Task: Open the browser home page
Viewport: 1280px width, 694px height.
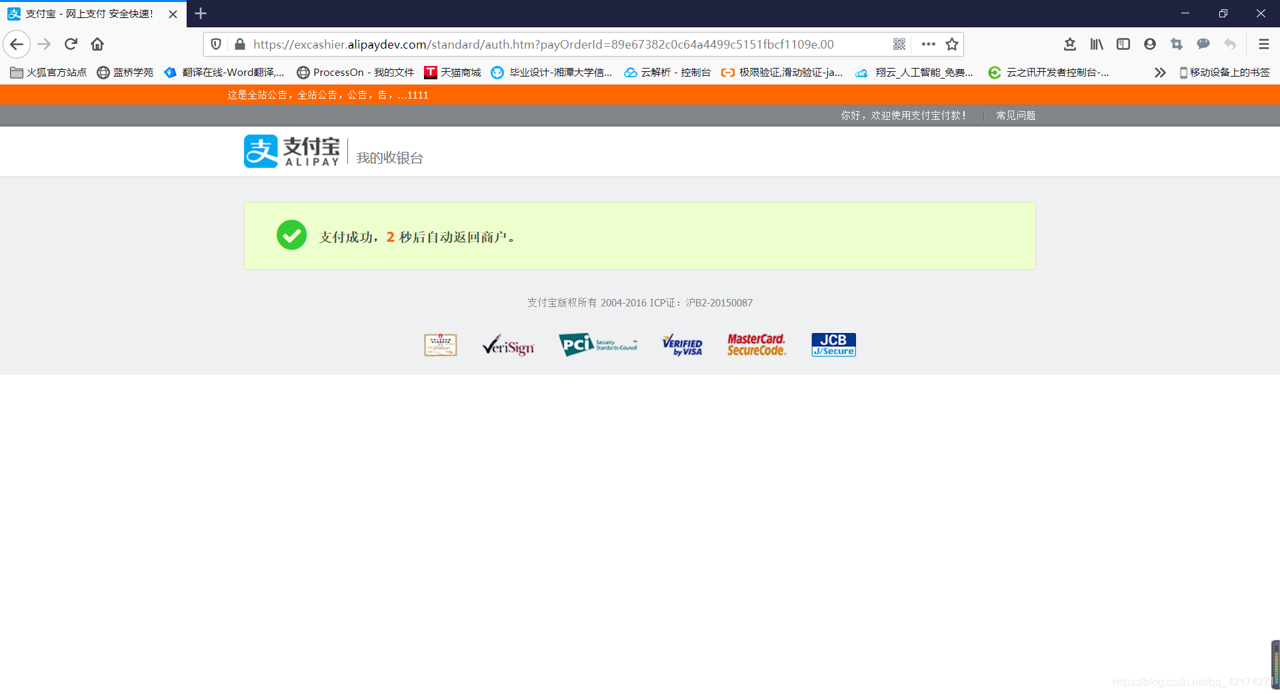Action: (x=97, y=44)
